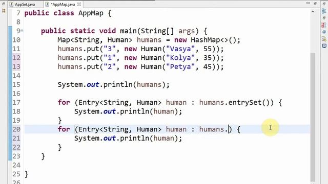Place cursor on class name AppMap

(x=91, y=13)
